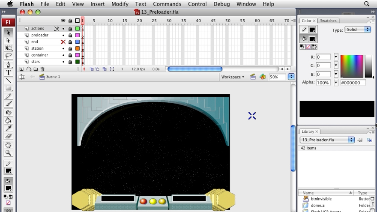Open B value slider dropdown
The width and height of the screenshot is (377, 212).
336,74
